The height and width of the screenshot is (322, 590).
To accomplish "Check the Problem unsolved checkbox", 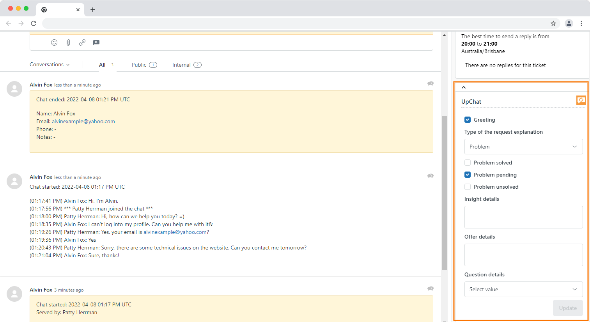I will pyautogui.click(x=468, y=187).
